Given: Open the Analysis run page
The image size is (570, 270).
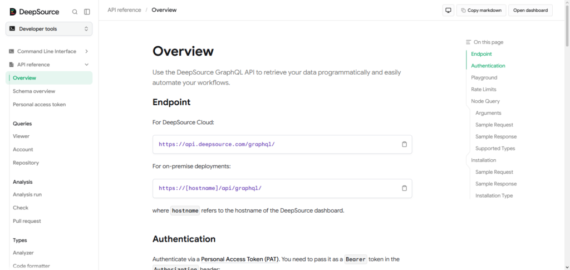Looking at the screenshot, I should pos(27,194).
